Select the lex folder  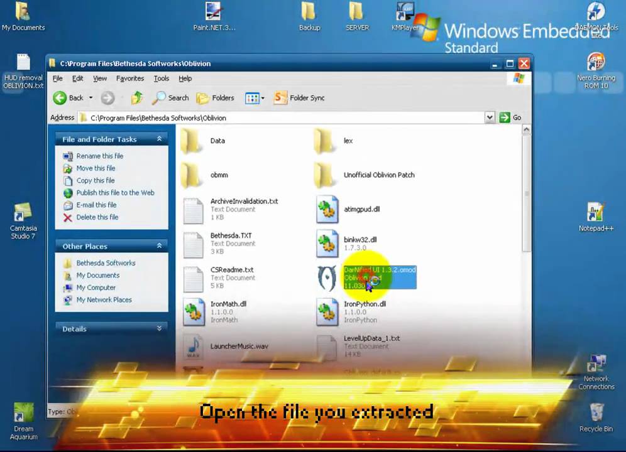(x=334, y=141)
